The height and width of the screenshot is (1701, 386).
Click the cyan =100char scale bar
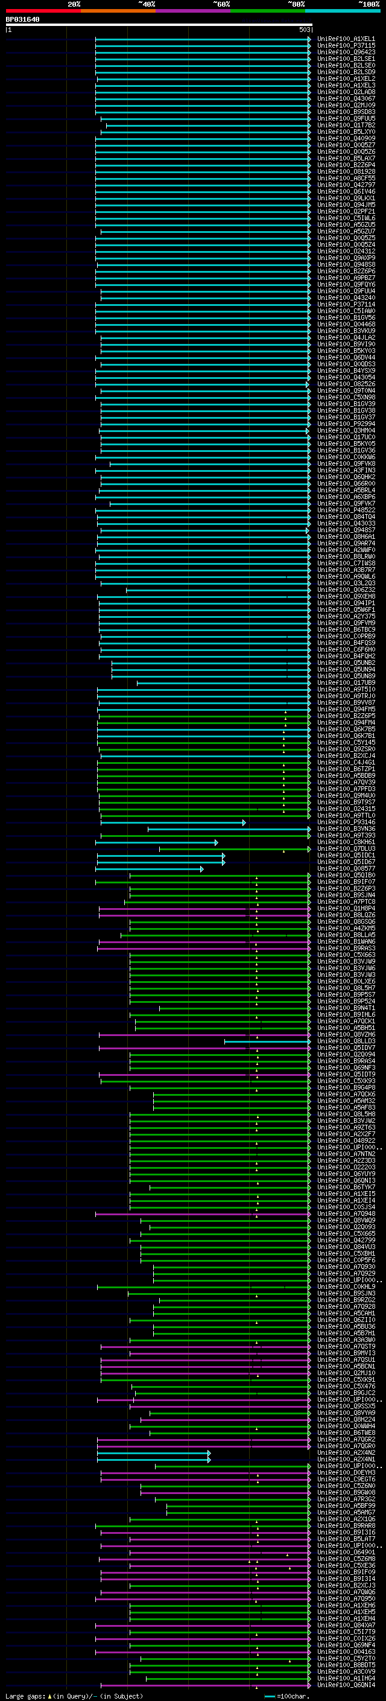point(269,1696)
